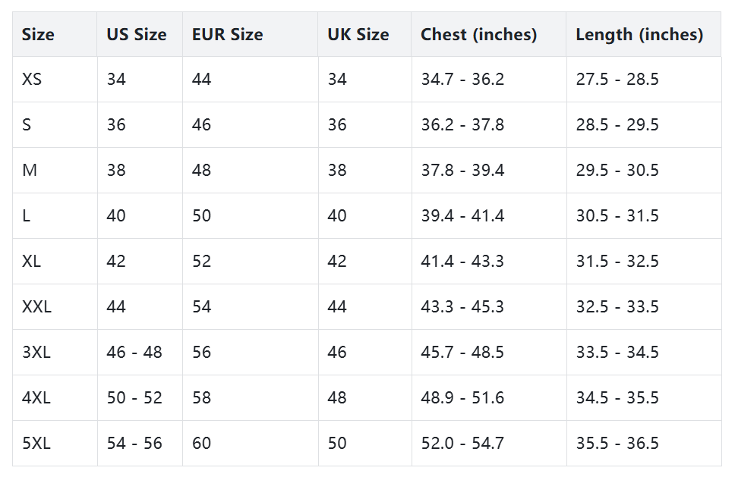The width and height of the screenshot is (735, 477).
Task: Select length range 34.5 - 35.5
Action: pyautogui.click(x=617, y=398)
